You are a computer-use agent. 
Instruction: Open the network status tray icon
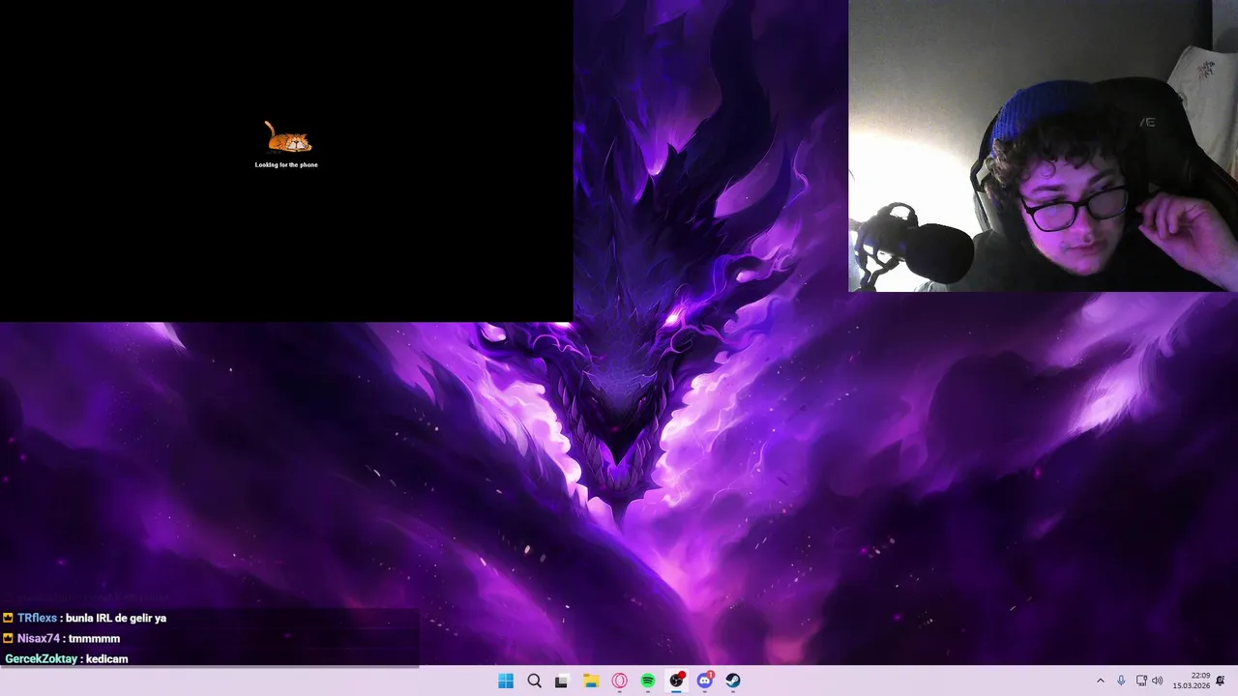(x=1141, y=681)
